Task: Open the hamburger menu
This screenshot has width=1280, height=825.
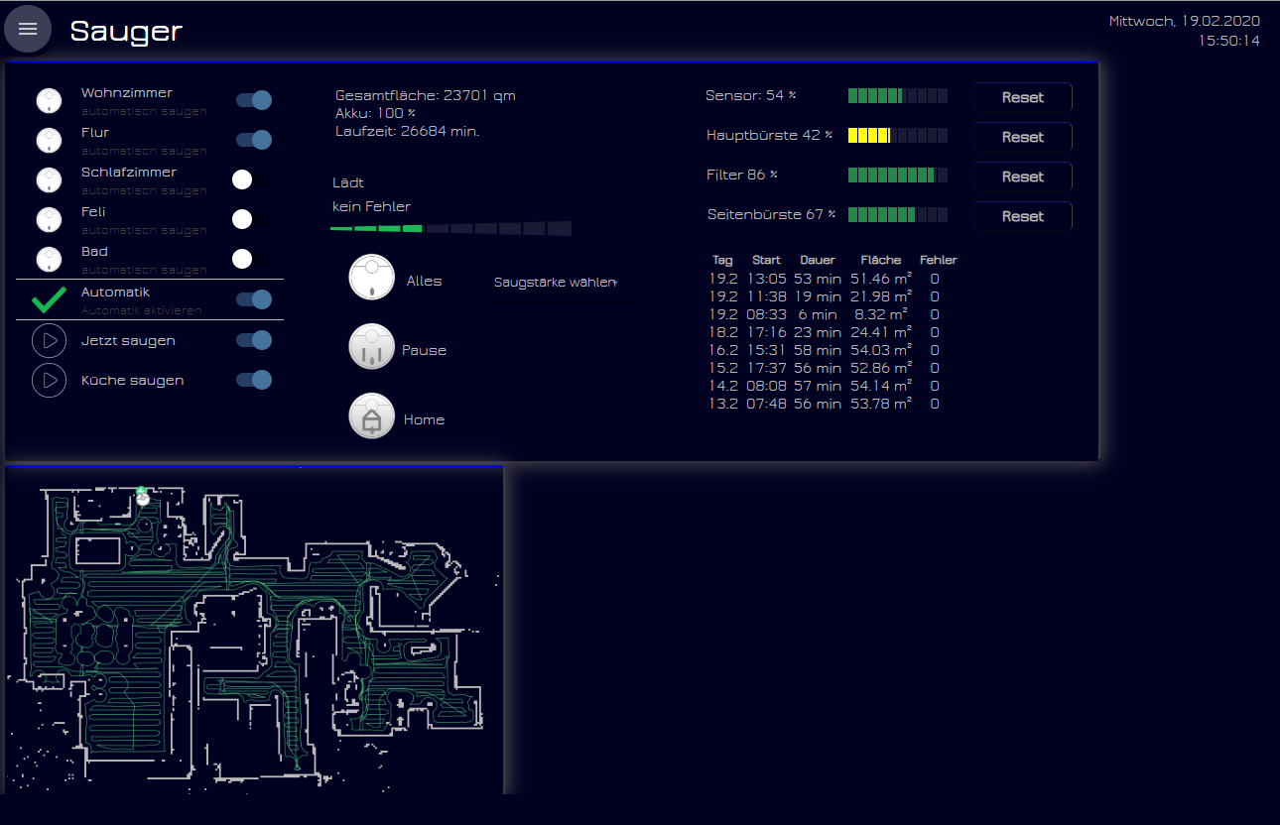Action: [x=28, y=29]
